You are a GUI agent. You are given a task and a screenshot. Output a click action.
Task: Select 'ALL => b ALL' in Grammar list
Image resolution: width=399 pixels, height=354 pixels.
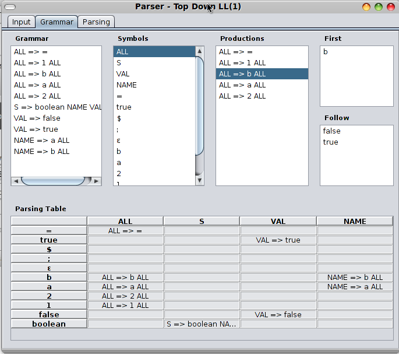(x=56, y=74)
